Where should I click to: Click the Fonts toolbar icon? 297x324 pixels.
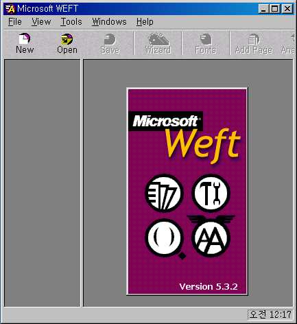coord(206,43)
